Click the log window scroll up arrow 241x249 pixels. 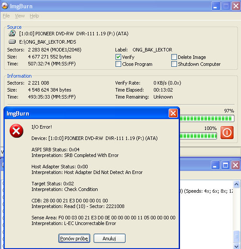[x=236, y=184]
